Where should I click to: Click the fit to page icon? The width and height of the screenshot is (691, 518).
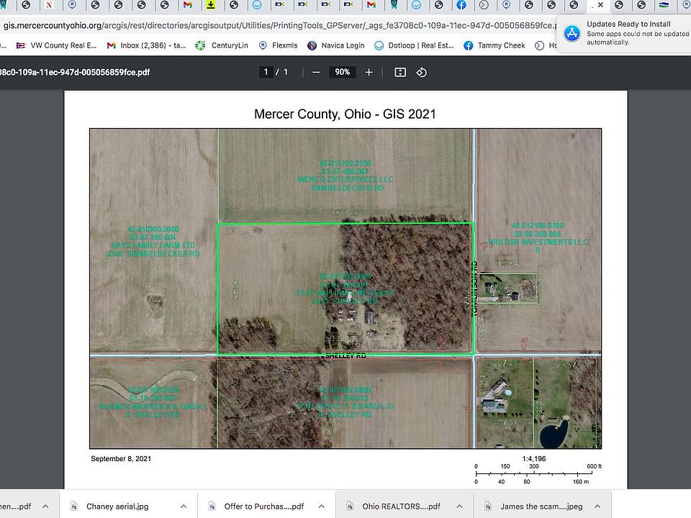point(400,72)
